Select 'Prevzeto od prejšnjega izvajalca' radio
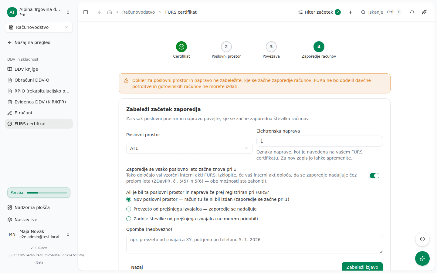This screenshot has width=437, height=273. pos(129,209)
